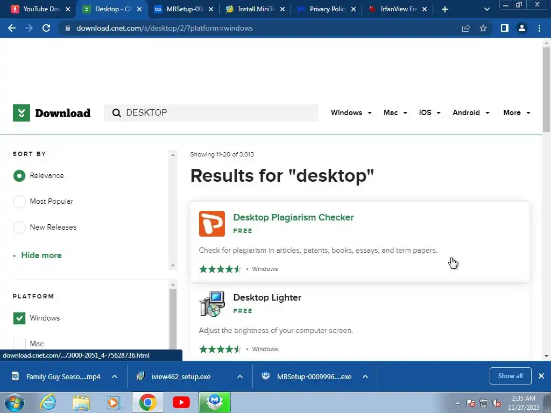
Task: Click the sort panel scroll down arrow
Action: tap(173, 266)
